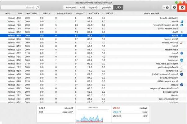Select the Skype process name
The width and height of the screenshot is (187, 124).
[175, 36]
